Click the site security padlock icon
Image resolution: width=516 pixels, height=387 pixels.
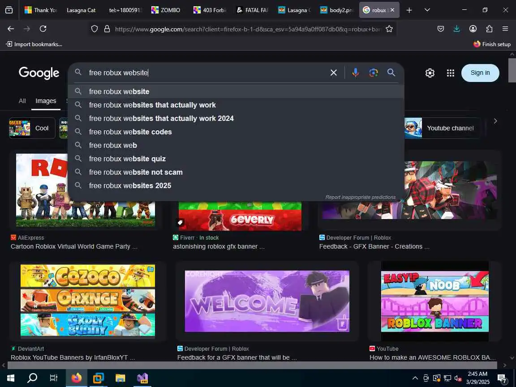click(107, 29)
